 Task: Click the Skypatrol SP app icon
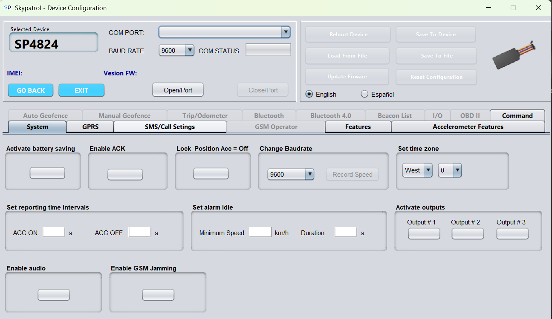coord(7,8)
